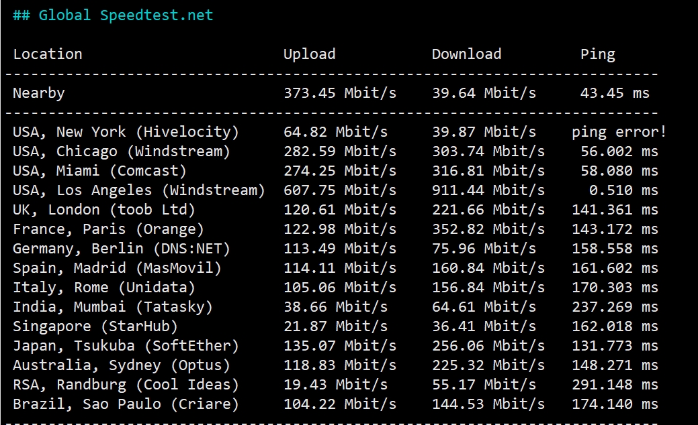Click the Download column header
Screen dimensions: 698x425
point(466,54)
